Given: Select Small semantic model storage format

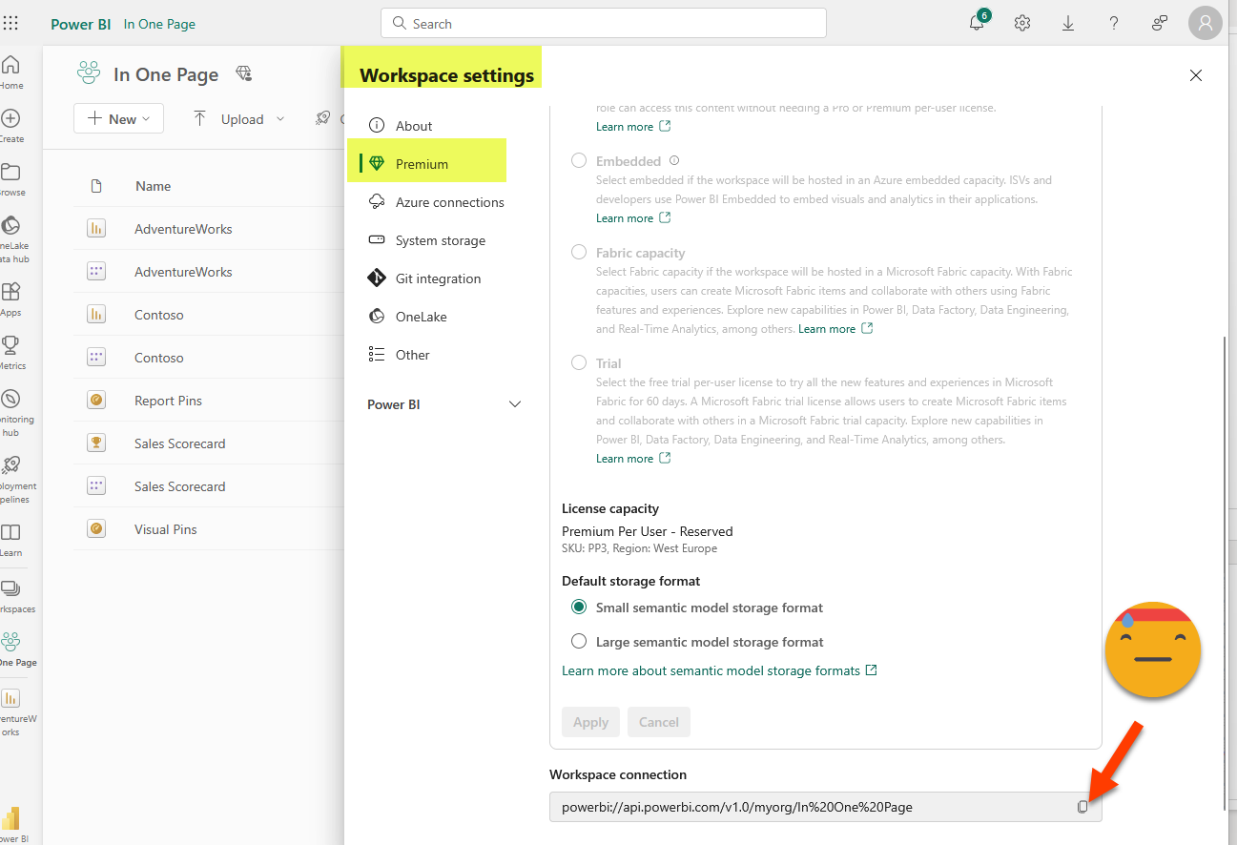Looking at the screenshot, I should [579, 608].
